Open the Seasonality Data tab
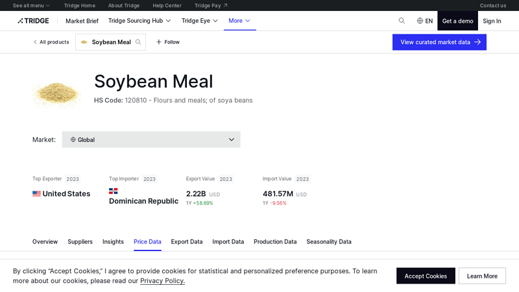 coord(329,241)
